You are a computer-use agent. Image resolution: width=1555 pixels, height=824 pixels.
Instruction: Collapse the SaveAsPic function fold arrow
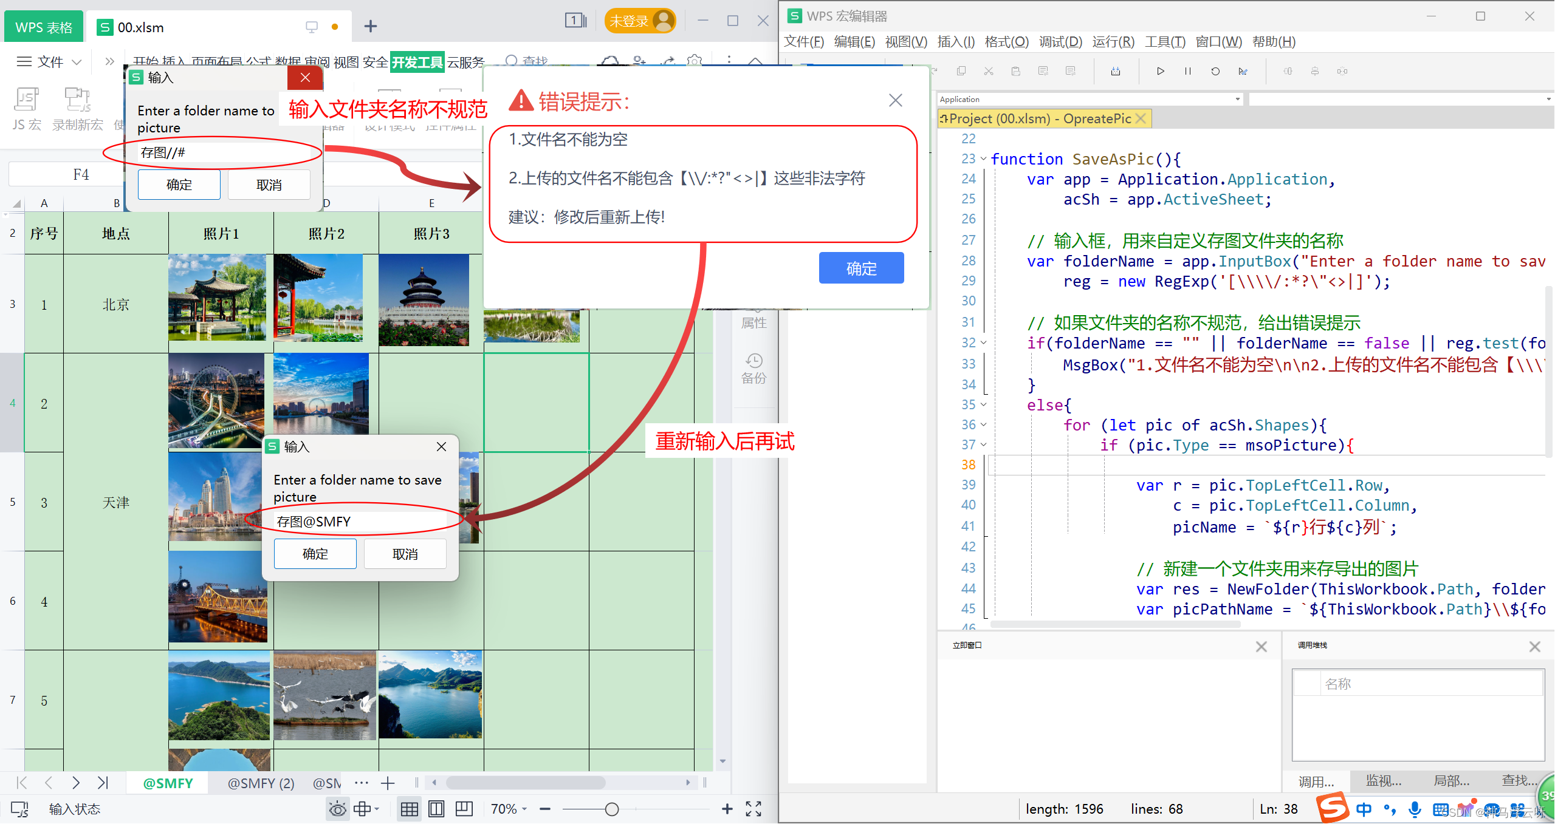pos(983,159)
